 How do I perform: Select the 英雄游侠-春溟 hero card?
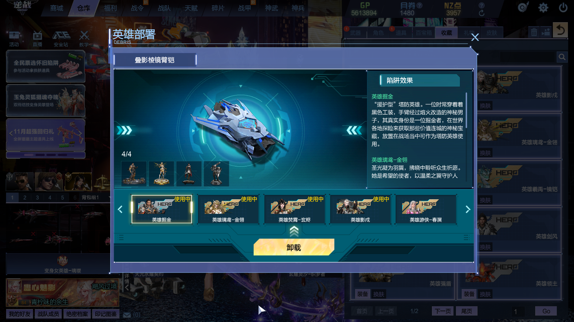pos(426,209)
